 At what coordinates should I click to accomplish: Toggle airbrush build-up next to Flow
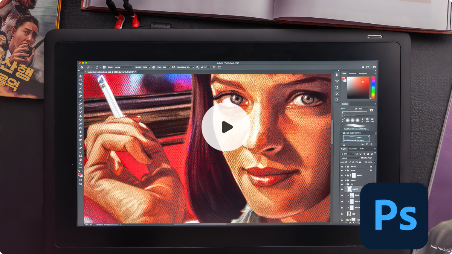pos(173,67)
